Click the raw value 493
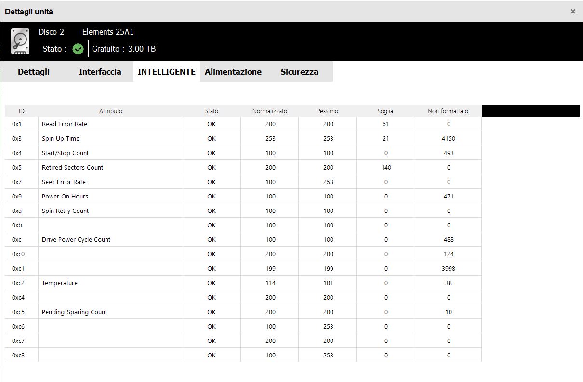The image size is (583, 382). (449, 153)
